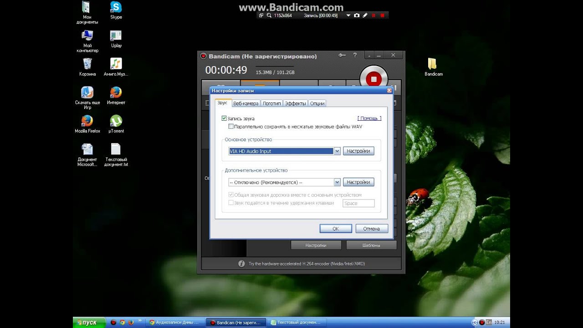Click Bandicam quick launch icon in taskbar
This screenshot has width=583, height=328.
(113, 323)
